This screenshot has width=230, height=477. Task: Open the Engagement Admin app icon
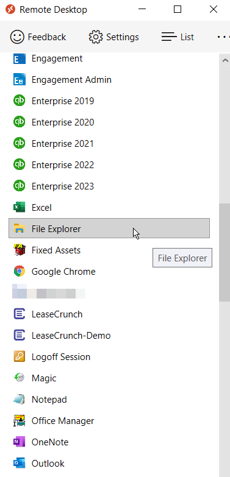[20, 80]
